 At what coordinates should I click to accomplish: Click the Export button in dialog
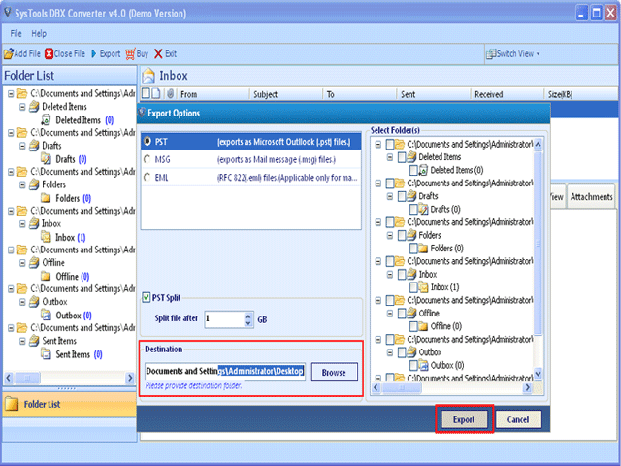(x=464, y=419)
